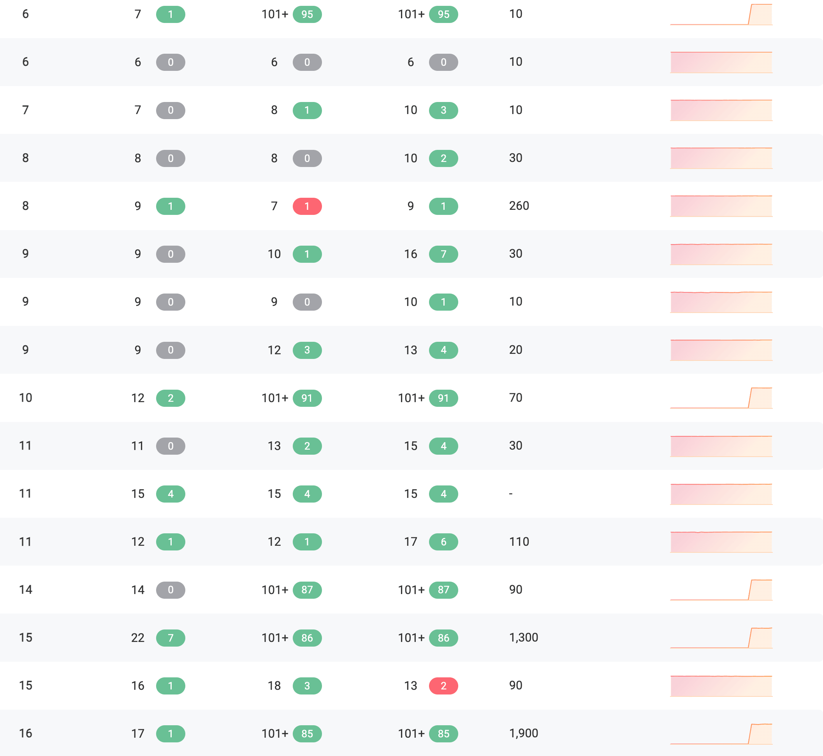Image resolution: width=823 pixels, height=756 pixels.
Task: Open the trend chart in the 20 volume row
Action: 721,350
